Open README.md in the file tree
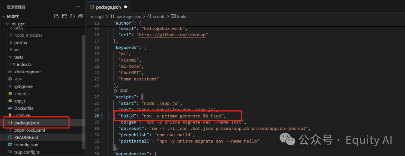 pyautogui.click(x=27, y=137)
